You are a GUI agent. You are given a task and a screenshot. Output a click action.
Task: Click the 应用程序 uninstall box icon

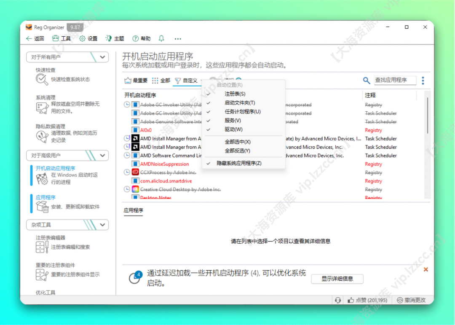pyautogui.click(x=42, y=207)
